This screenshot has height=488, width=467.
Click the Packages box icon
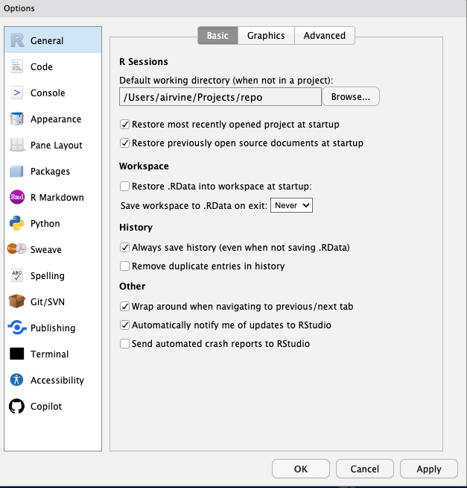coord(17,171)
